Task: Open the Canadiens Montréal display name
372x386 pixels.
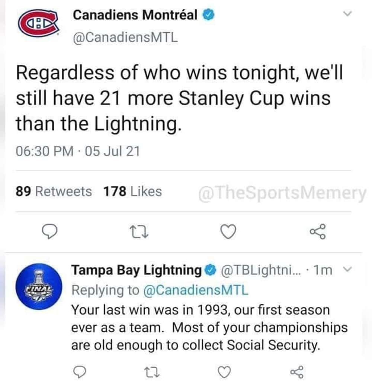Action: coord(135,15)
